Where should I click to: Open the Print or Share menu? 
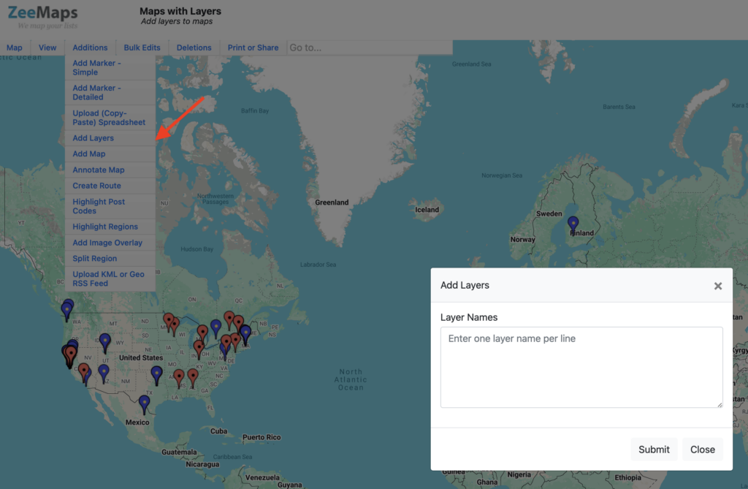click(x=253, y=48)
